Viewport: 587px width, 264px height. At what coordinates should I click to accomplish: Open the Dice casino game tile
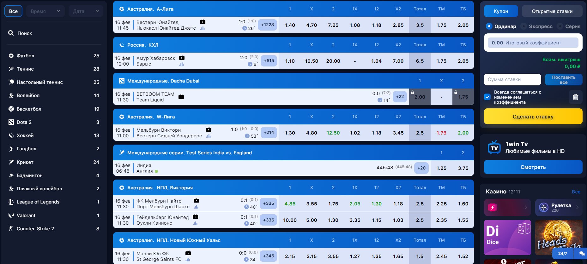(507, 237)
